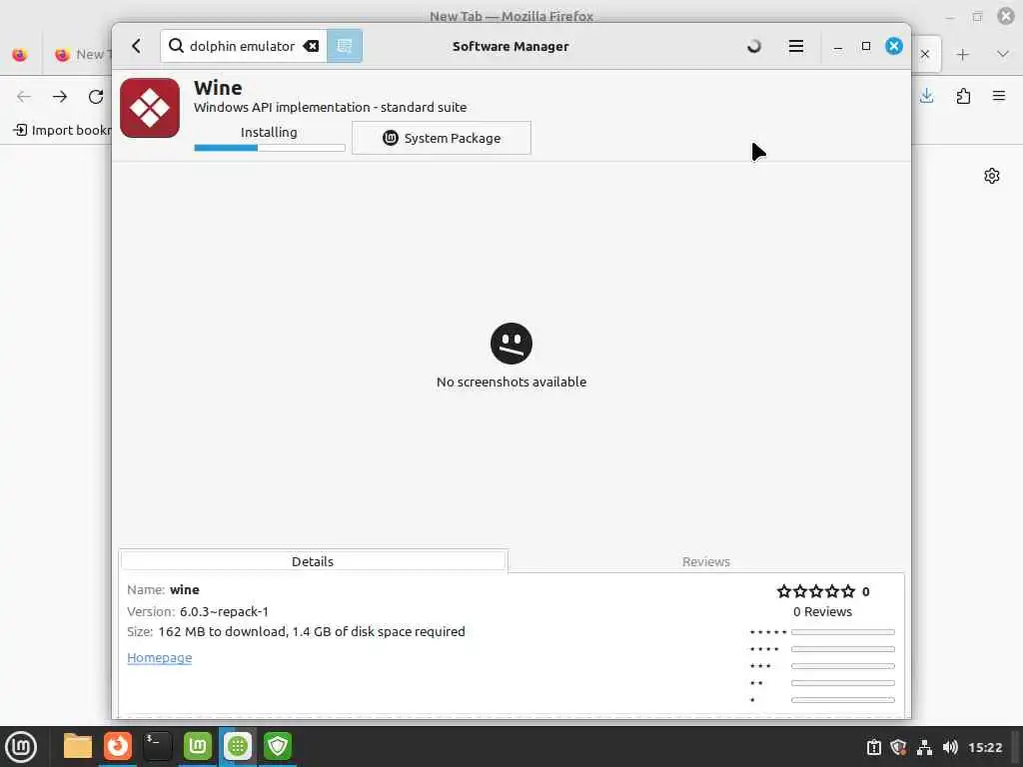Click the Firefox taskbar icon

point(118,747)
